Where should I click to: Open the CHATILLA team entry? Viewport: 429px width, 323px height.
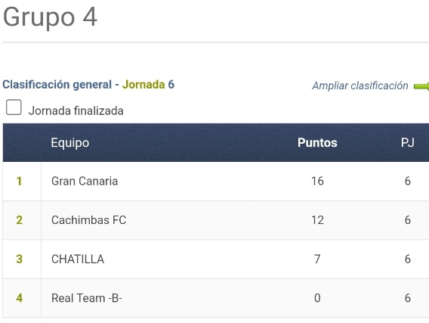pyautogui.click(x=78, y=259)
